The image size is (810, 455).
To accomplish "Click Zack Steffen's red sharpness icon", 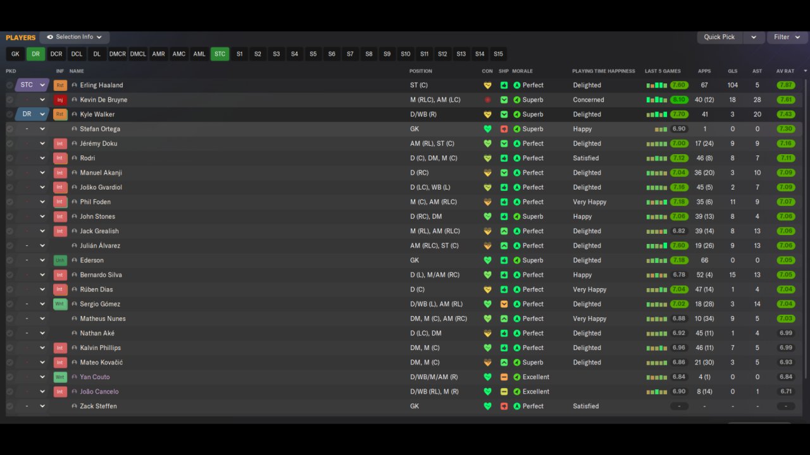I will [504, 406].
